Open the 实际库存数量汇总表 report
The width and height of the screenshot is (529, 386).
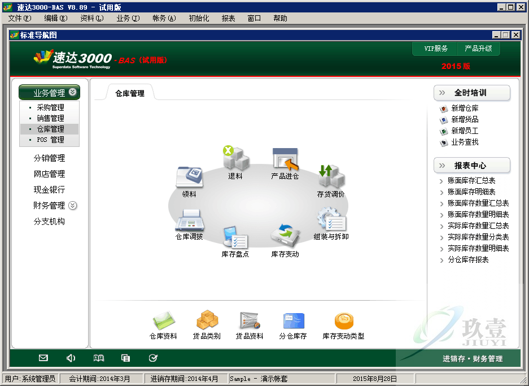(478, 226)
